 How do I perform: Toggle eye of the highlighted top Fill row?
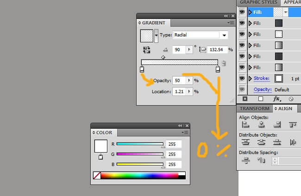pos(242,12)
